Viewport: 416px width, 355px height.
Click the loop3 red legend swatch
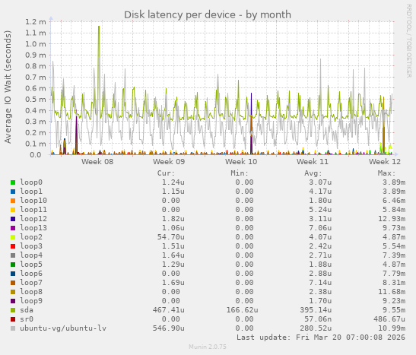(x=13, y=246)
